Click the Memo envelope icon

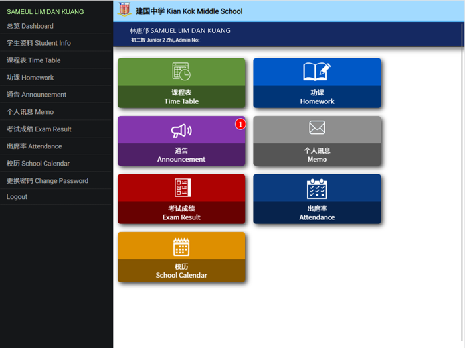[x=317, y=127]
